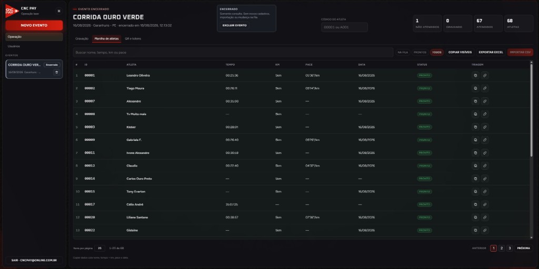
Task: Click the link icon in Kleber's row
Action: tap(485, 127)
